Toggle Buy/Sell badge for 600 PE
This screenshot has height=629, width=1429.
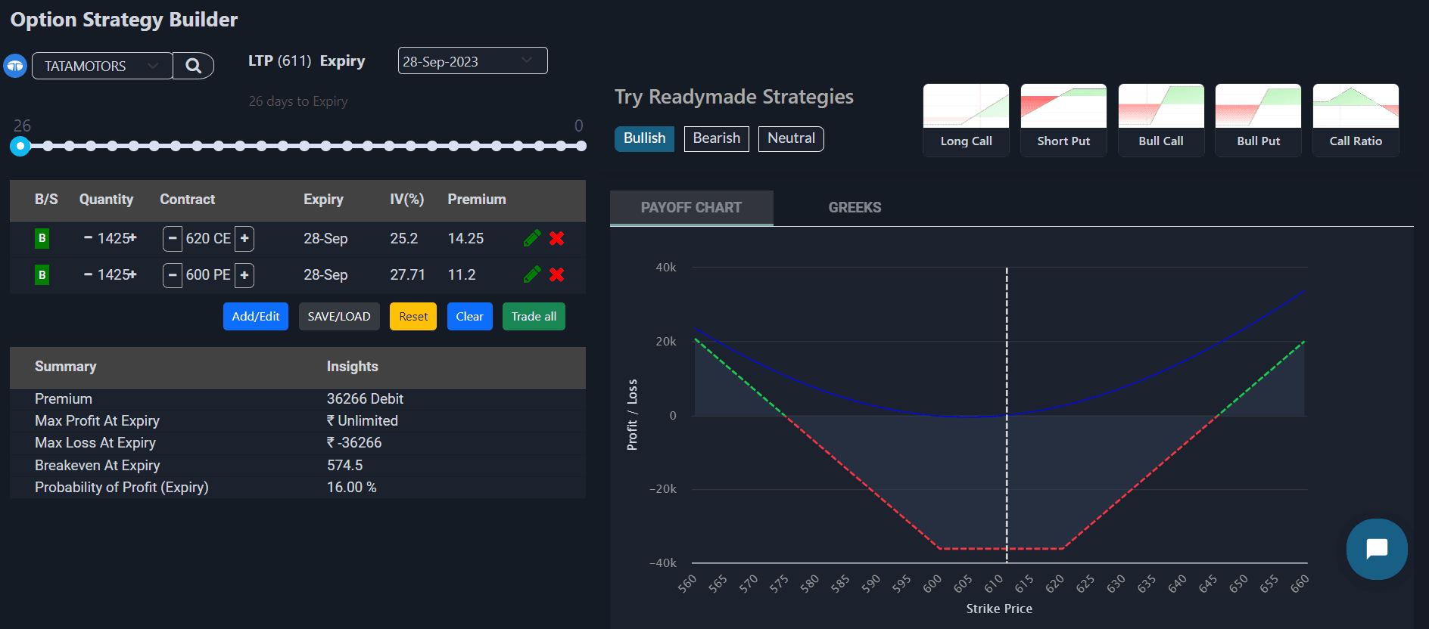point(42,274)
